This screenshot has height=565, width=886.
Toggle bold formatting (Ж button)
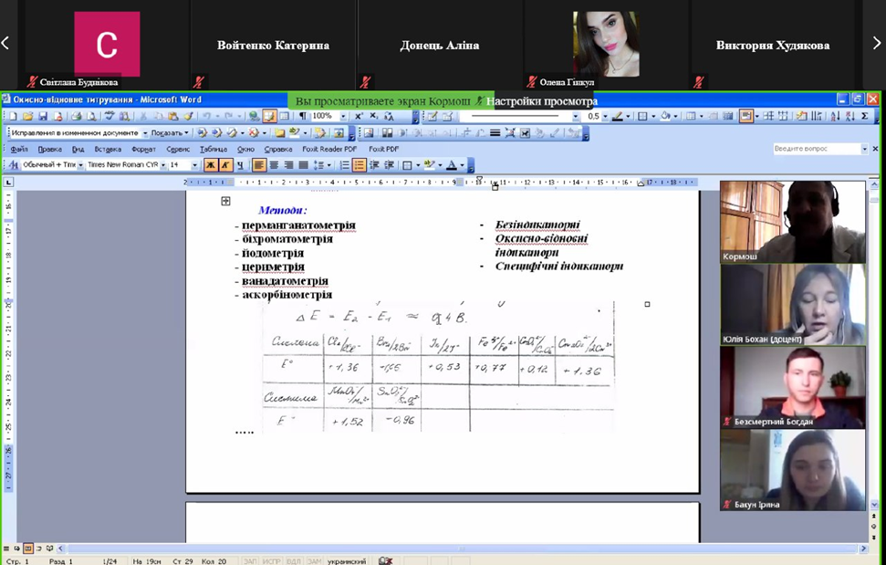[x=211, y=165]
